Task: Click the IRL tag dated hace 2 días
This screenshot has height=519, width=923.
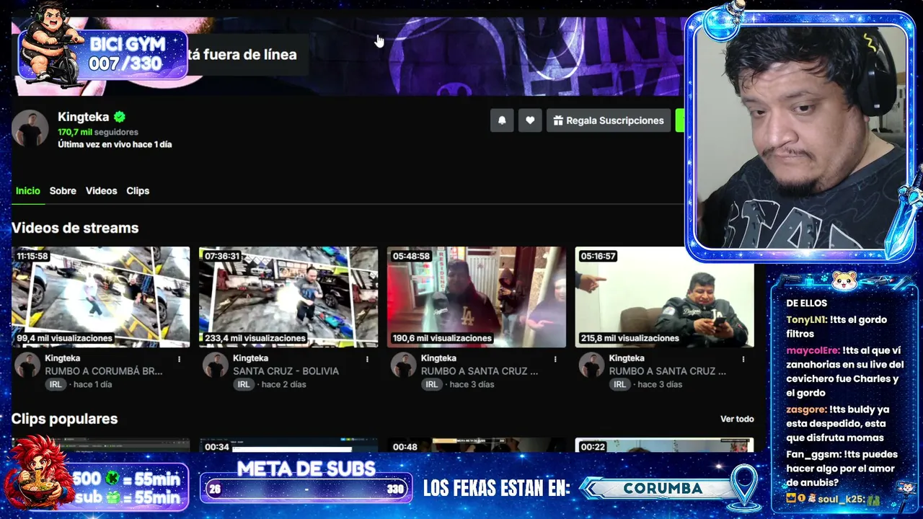Action: [244, 385]
